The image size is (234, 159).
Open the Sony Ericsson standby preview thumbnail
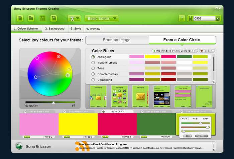(204, 96)
